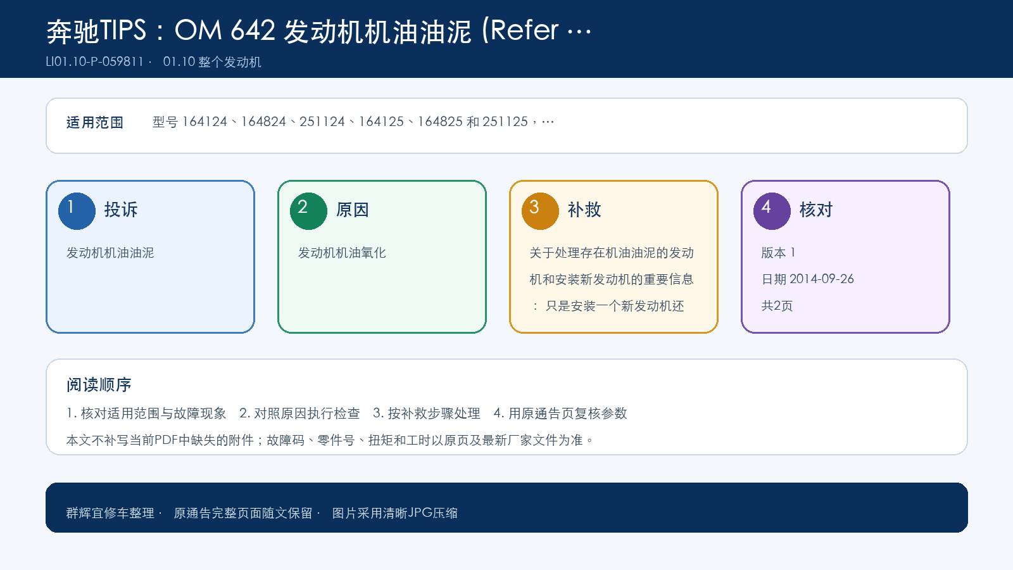1013x570 pixels.
Task: Click step 4. 用原通告页复核参数
Action: click(560, 414)
